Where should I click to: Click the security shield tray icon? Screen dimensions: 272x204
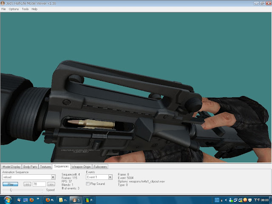pos(250,200)
